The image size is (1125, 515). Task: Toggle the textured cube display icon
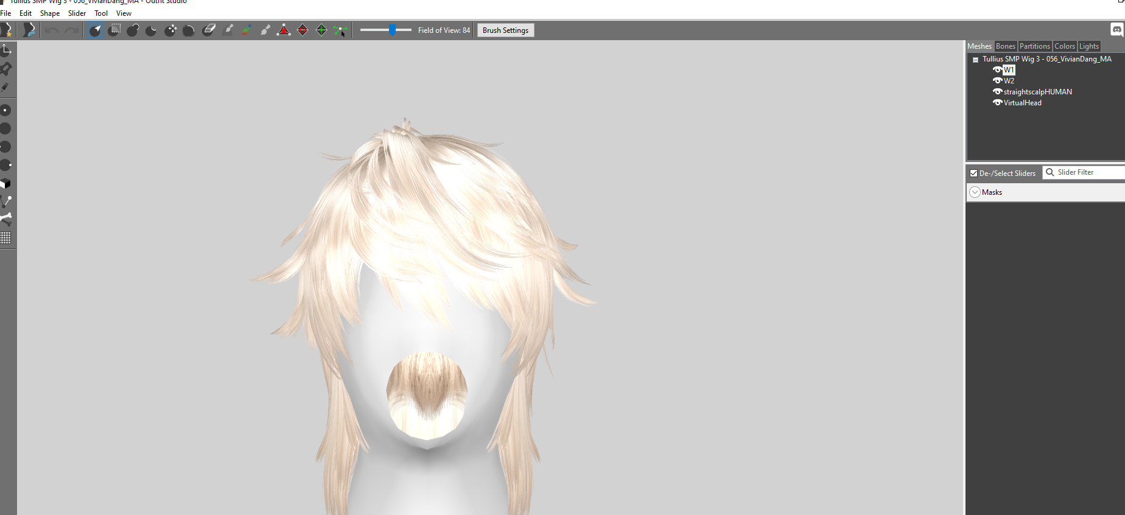point(5,183)
